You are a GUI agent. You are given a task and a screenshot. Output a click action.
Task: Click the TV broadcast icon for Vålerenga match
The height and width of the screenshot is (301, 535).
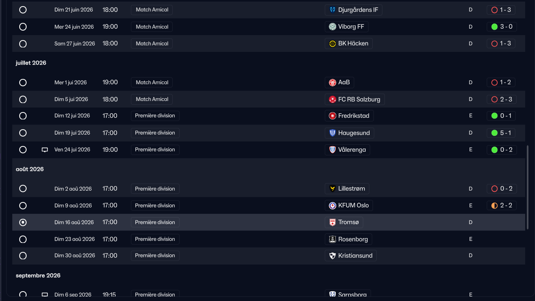(x=45, y=150)
